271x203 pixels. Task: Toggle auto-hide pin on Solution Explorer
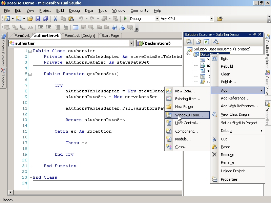tap(255, 35)
